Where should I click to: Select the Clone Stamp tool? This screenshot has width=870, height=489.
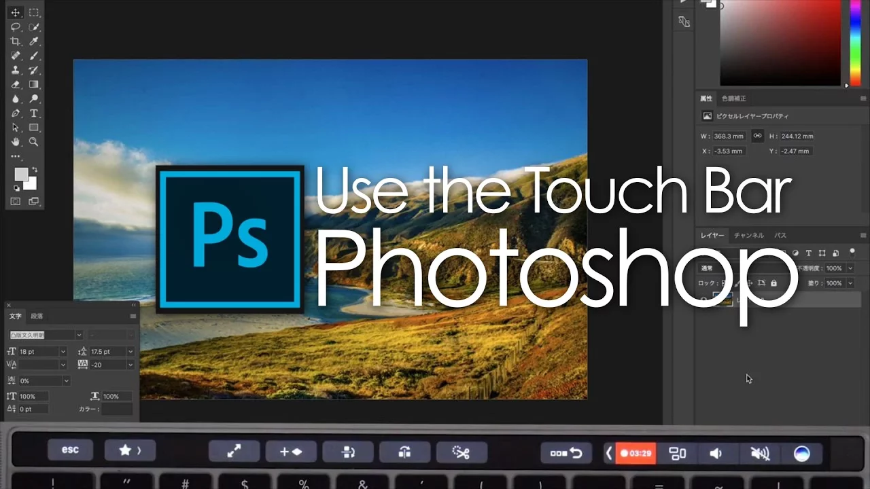pos(16,70)
